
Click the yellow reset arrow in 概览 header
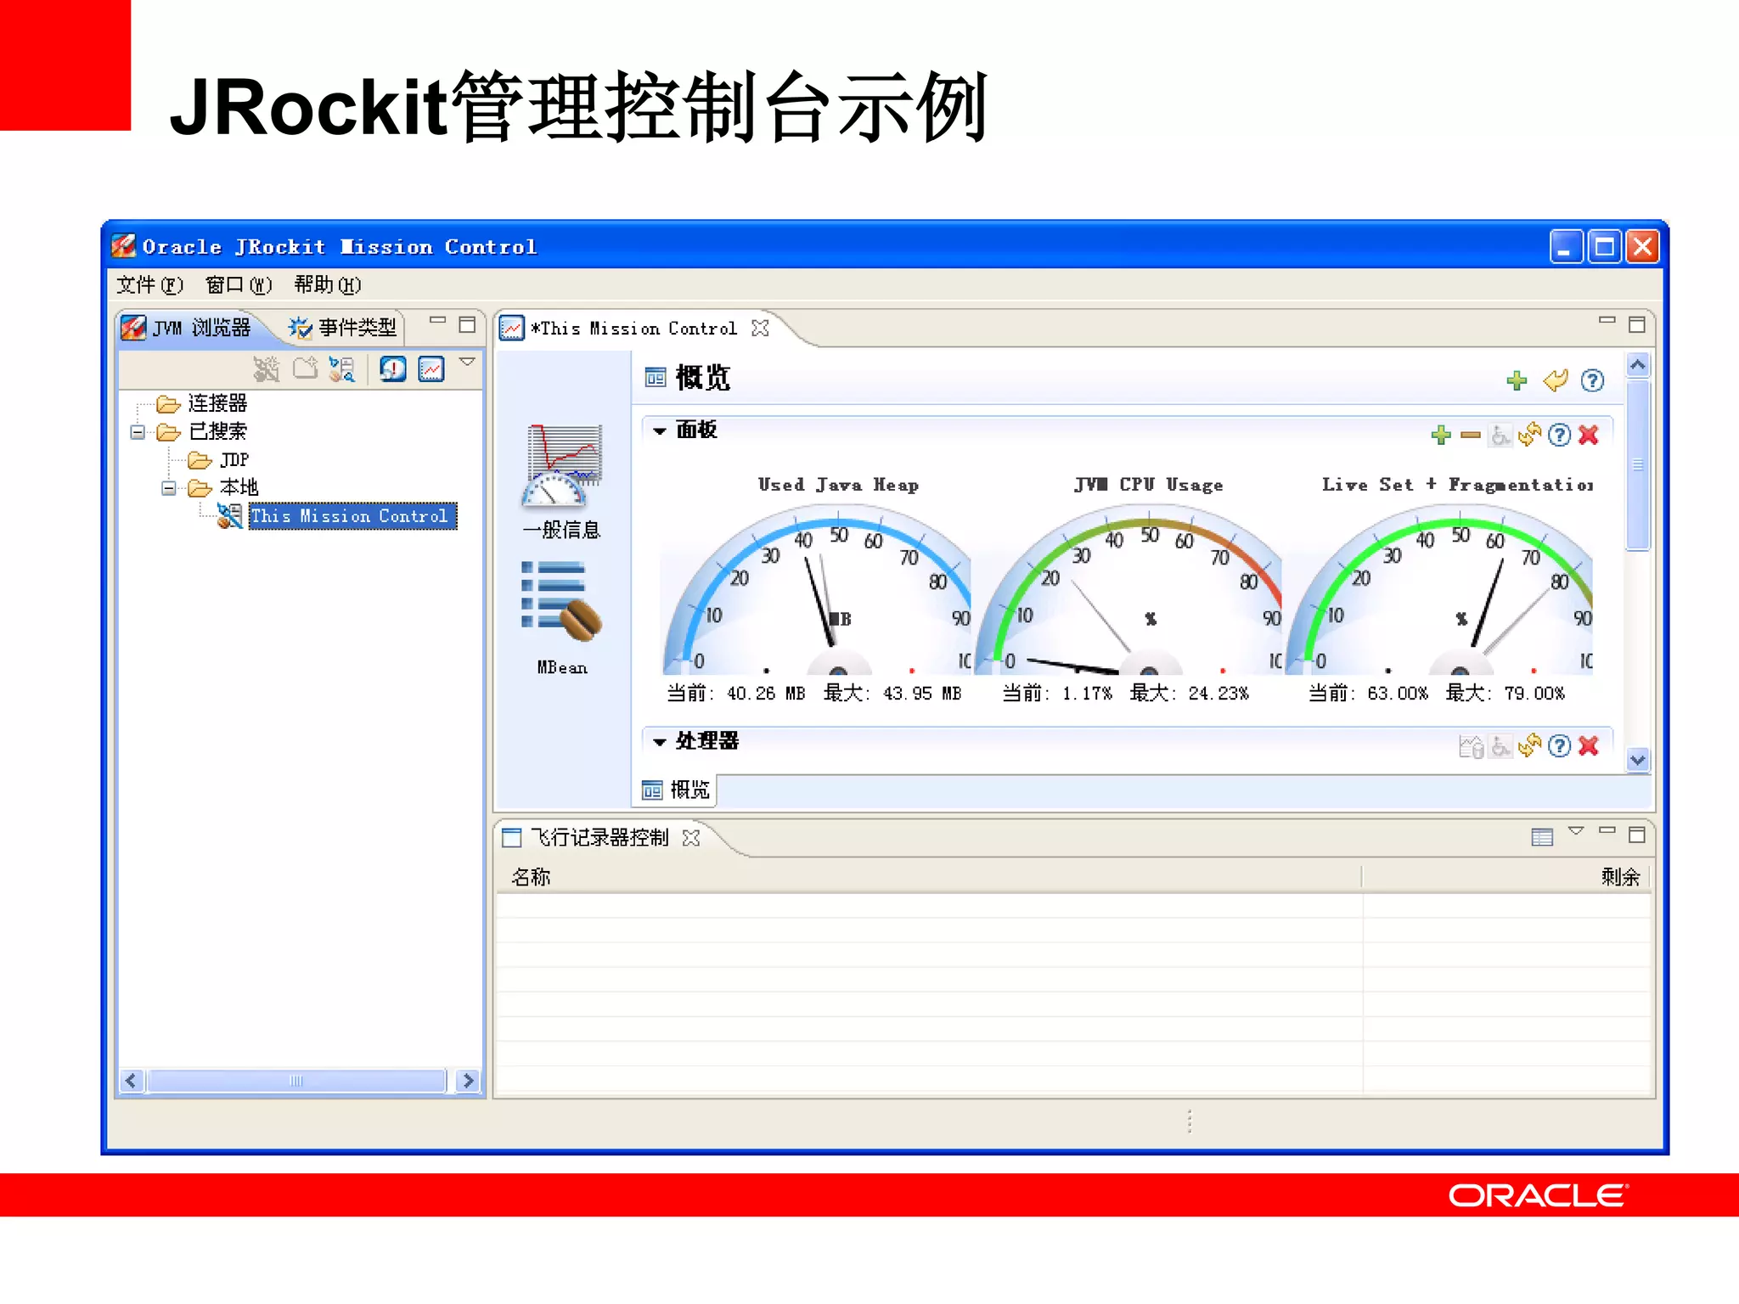pos(1556,380)
